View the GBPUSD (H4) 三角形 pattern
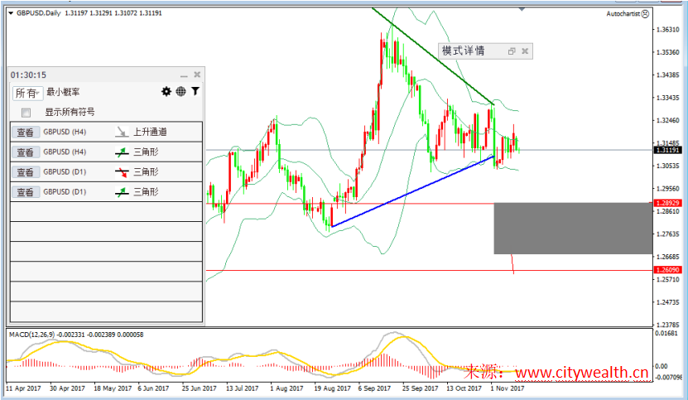Screen dimensions: 688x400 pos(25,152)
